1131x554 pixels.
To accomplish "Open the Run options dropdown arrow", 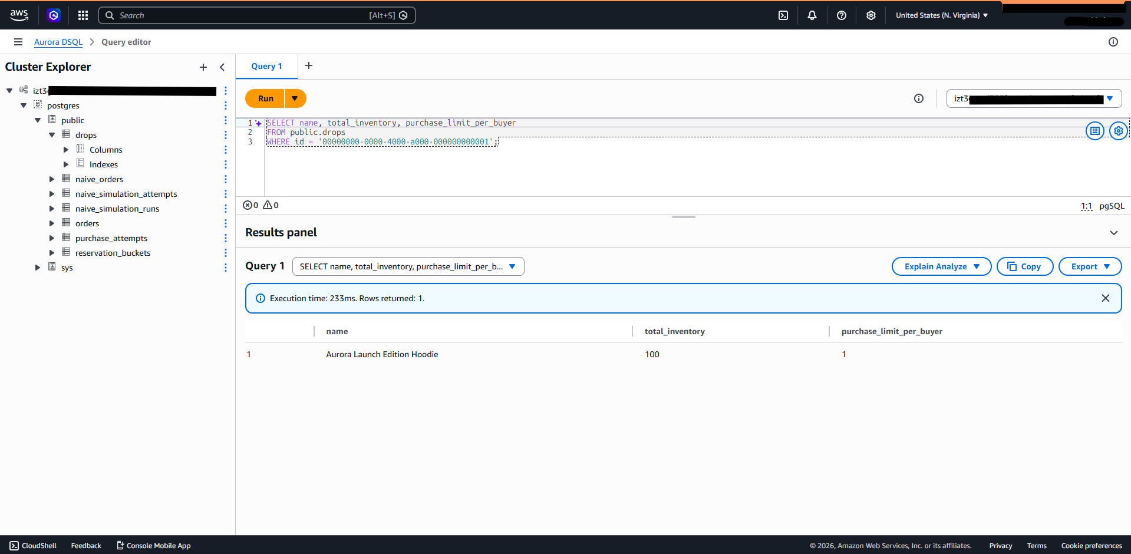I will pos(295,98).
